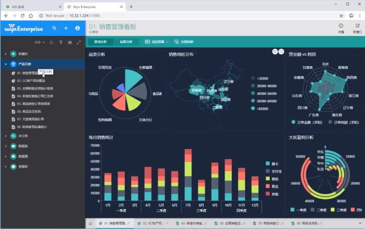Screen dimensions: 365x229
Task: Open the 适应屏幕 fit screen dropdown
Action: [157, 42]
